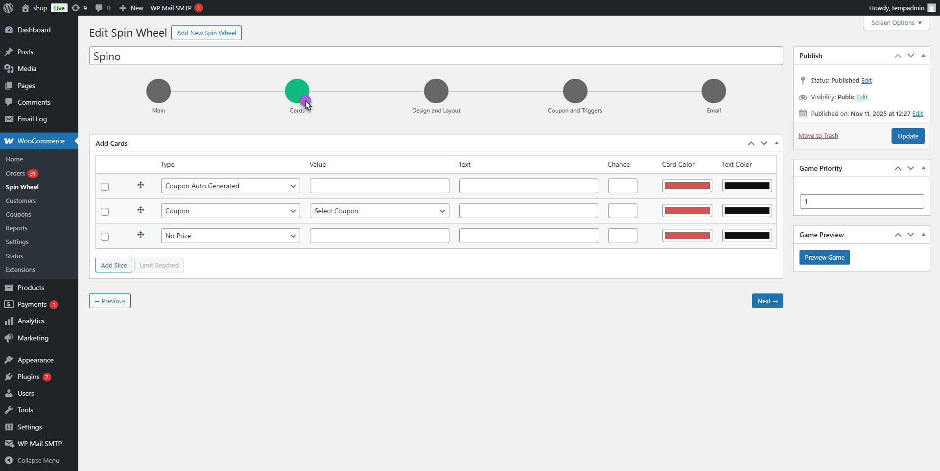This screenshot has width=940, height=471.
Task: Open the No Prize type dropdown
Action: (x=230, y=236)
